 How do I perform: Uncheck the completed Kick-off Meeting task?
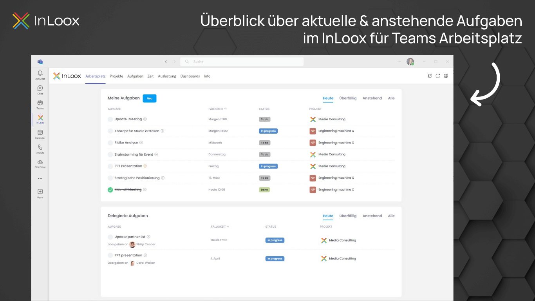coord(110,190)
